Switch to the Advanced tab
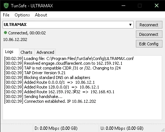 [x=45, y=52]
